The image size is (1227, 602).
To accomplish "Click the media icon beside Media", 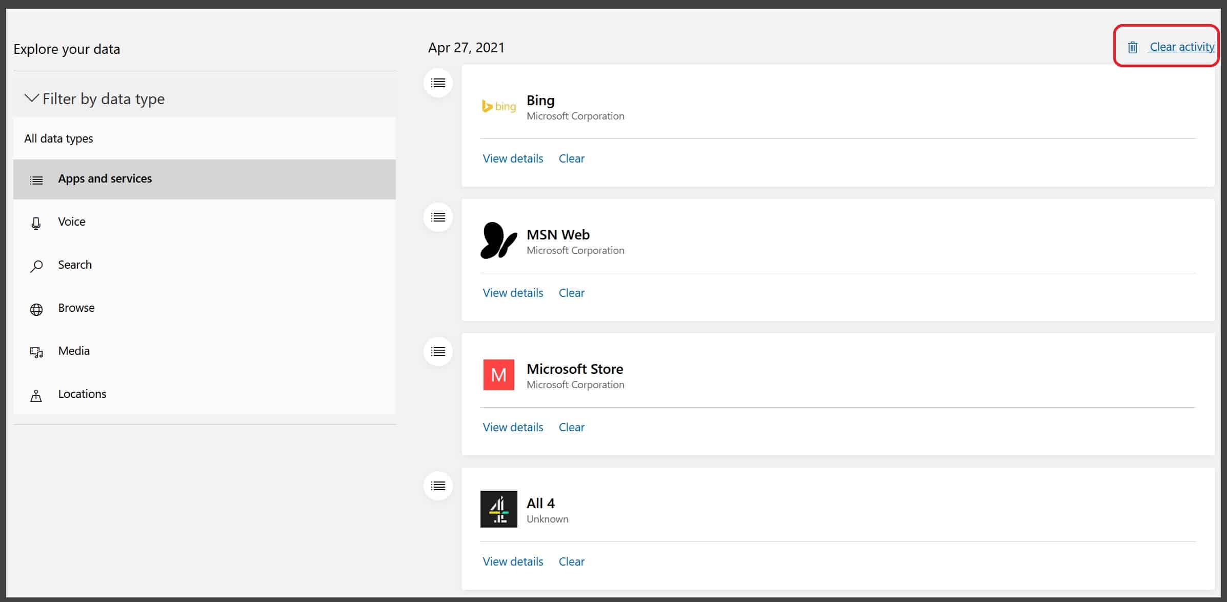I will 36,352.
